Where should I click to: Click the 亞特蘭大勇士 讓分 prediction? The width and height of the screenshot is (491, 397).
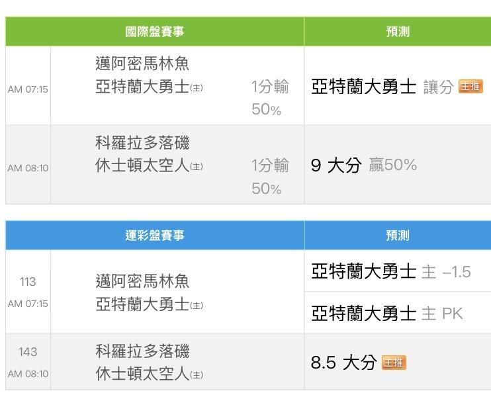click(x=382, y=87)
